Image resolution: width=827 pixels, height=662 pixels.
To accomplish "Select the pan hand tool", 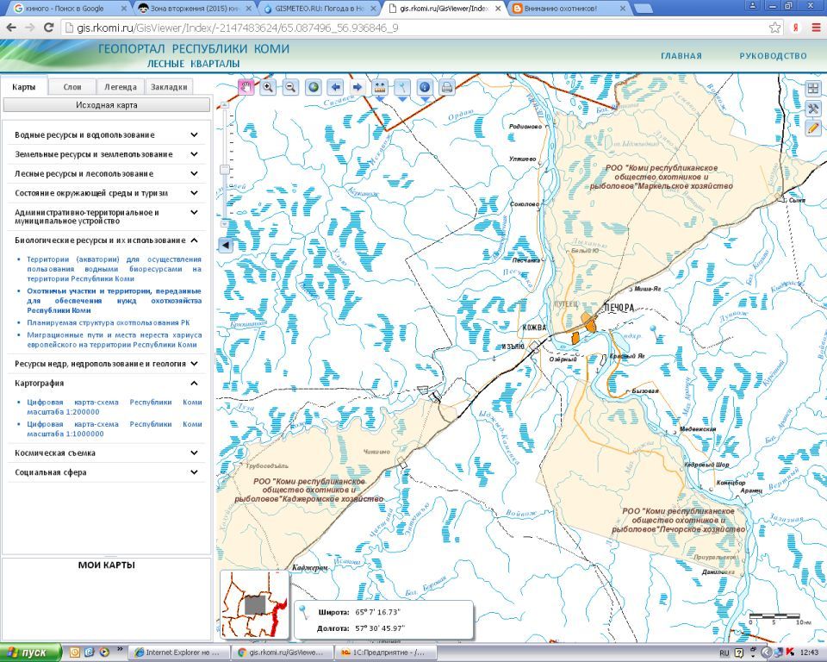I will coord(246,87).
